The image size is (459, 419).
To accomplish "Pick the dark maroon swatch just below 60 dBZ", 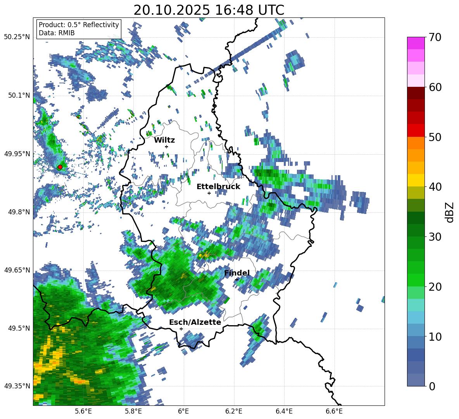I will pyautogui.click(x=416, y=93).
